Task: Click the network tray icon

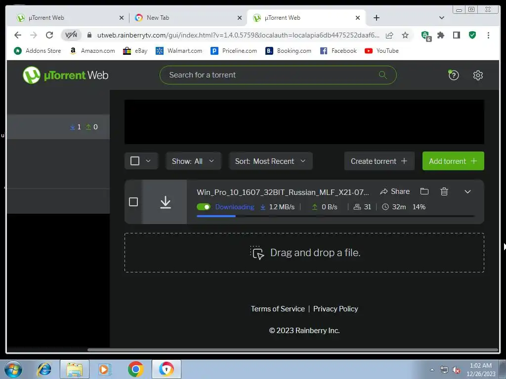Action: tap(444, 370)
